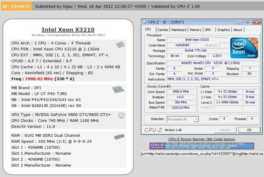
Task: Click the Instructions field MMX, SSE list
Action: (x=212, y=79)
